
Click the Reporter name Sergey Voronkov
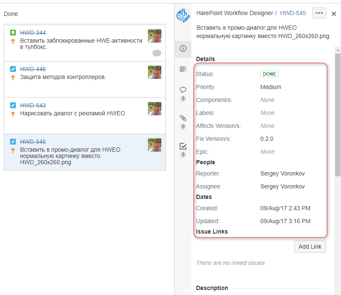click(282, 173)
